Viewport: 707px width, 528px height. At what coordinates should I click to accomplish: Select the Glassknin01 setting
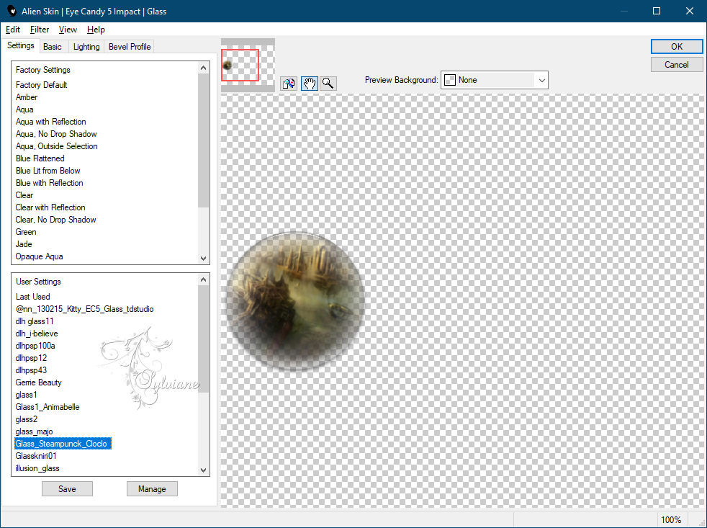[36, 456]
